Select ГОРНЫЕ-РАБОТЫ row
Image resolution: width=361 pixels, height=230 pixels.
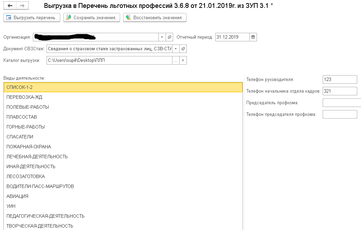123,127
